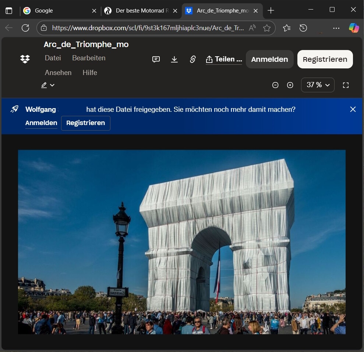Image resolution: width=364 pixels, height=352 pixels.
Task: Zoom in with the plus icon
Action: pos(290,85)
